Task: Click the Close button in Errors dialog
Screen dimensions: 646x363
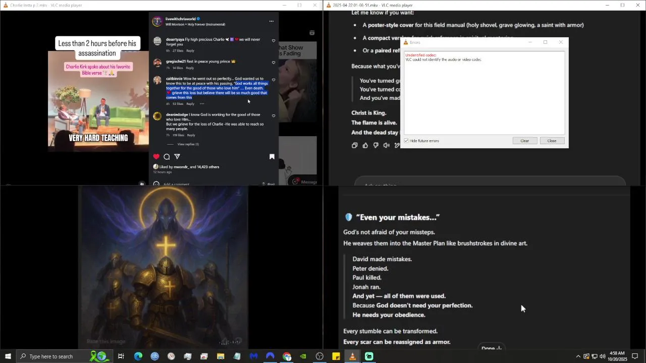Action: [x=552, y=141]
